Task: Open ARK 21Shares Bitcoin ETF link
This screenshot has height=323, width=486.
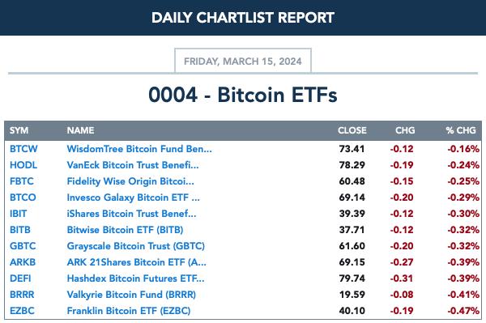Action: pos(136,262)
